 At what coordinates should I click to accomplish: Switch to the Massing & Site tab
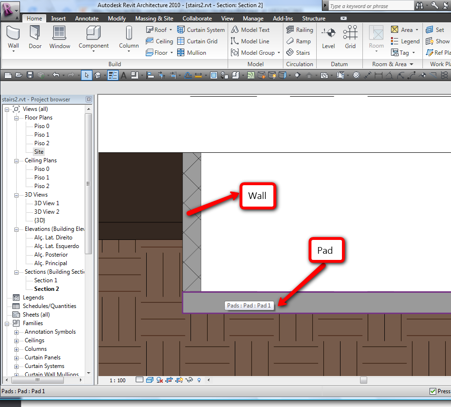pyautogui.click(x=154, y=19)
